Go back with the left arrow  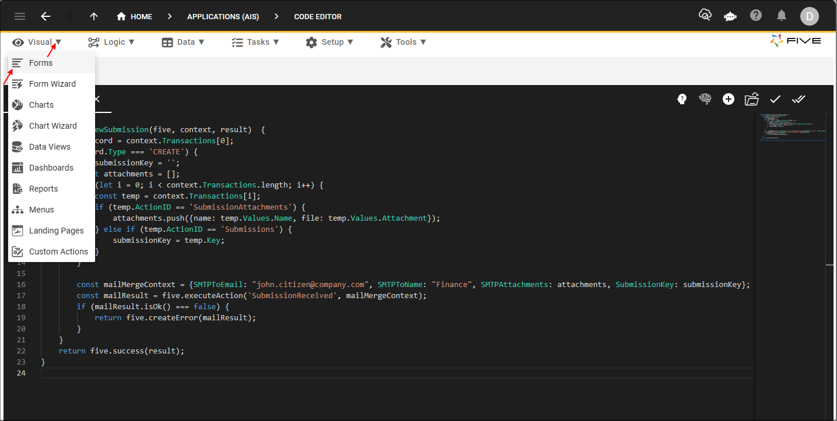point(45,16)
